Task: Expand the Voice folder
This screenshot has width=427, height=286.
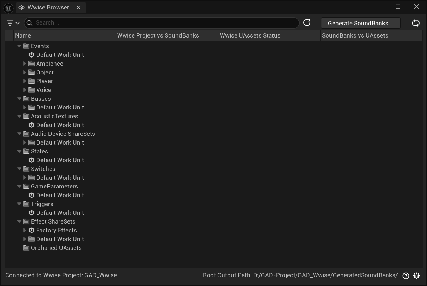Action: [25, 90]
